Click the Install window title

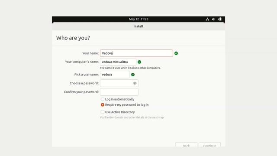coord(138,26)
